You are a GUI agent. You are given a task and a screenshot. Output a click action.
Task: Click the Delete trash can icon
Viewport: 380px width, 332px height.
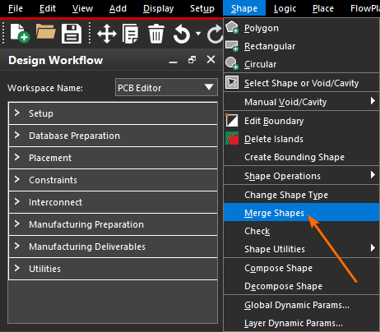156,34
